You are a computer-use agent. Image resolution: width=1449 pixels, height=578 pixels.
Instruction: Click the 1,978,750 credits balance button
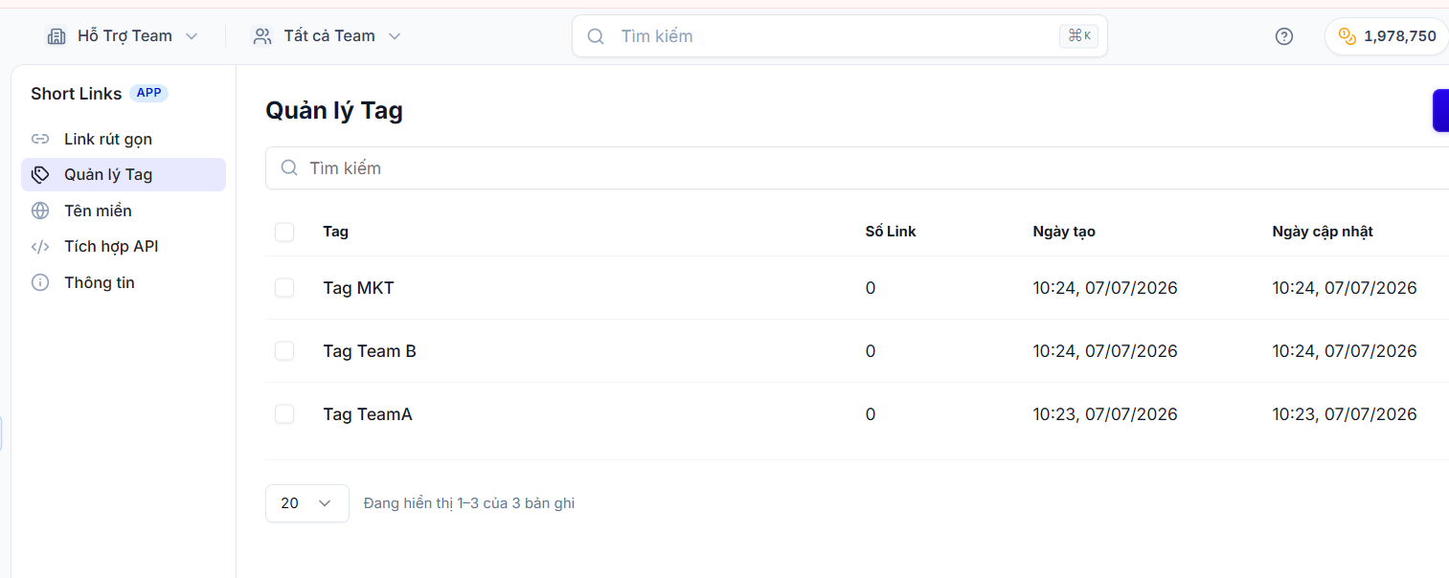[x=1388, y=36]
